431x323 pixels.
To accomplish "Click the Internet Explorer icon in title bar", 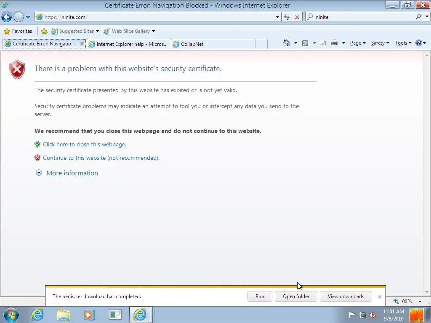I will (5, 5).
